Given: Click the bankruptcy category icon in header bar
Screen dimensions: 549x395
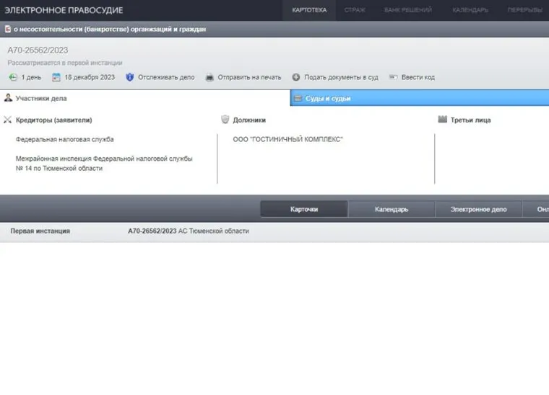Looking at the screenshot, I should (x=7, y=30).
